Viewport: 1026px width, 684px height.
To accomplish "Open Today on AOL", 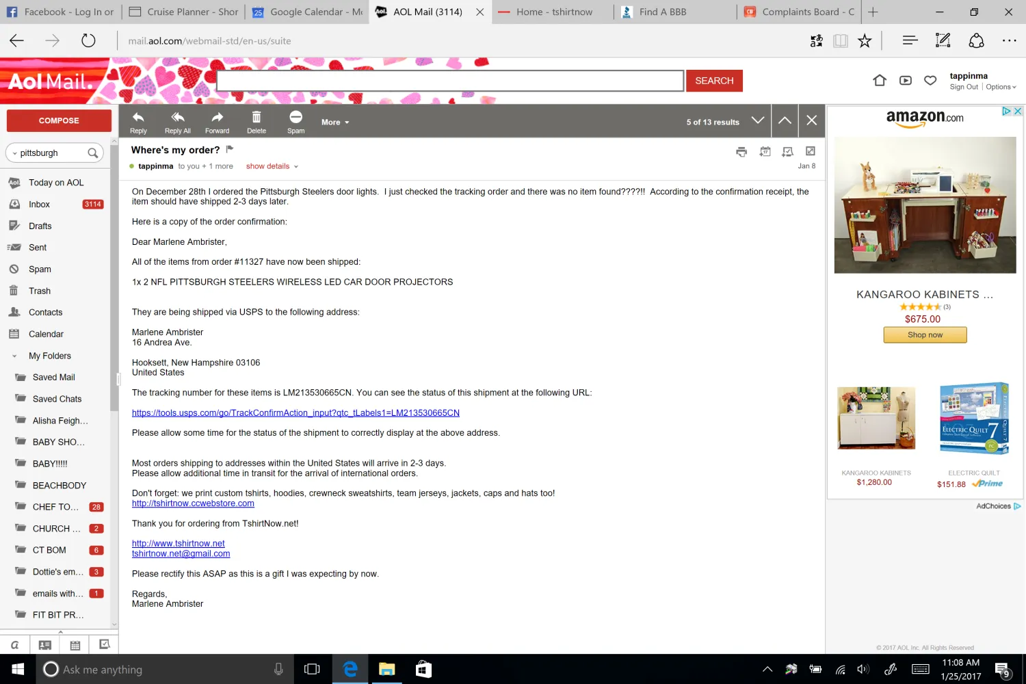I will (55, 183).
